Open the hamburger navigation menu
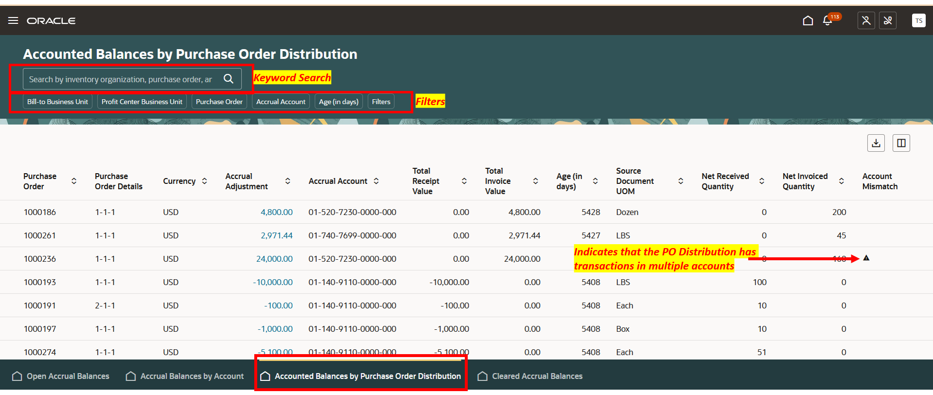Viewport: 933px width, 395px height. click(13, 20)
